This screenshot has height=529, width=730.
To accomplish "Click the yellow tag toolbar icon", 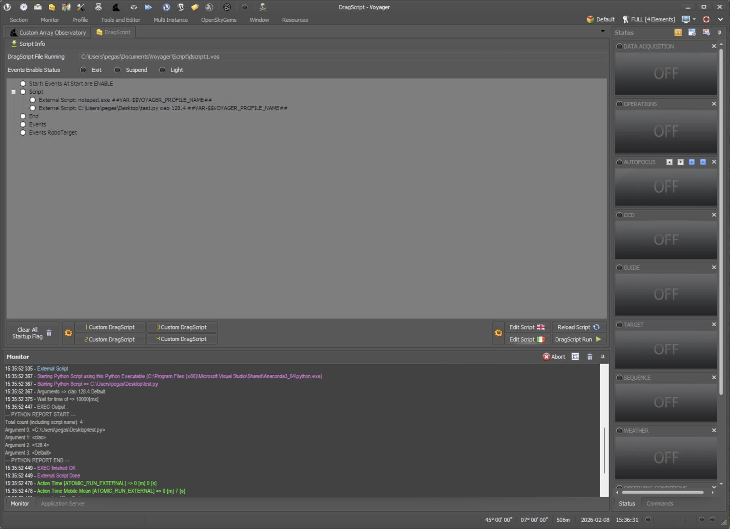I will coord(195,7).
